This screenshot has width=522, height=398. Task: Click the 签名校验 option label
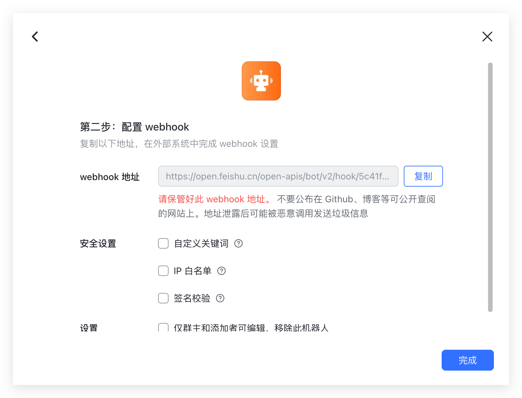point(192,298)
